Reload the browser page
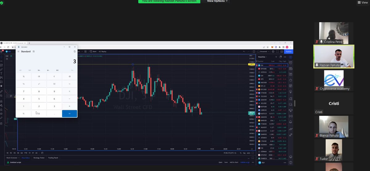 pos(8,47)
